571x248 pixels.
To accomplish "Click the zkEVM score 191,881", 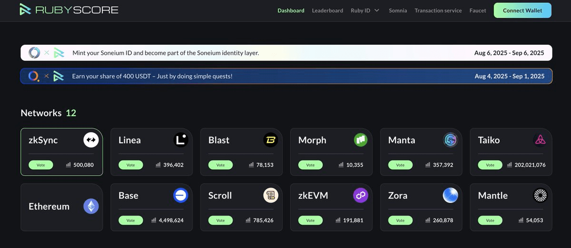I will click(x=353, y=220).
